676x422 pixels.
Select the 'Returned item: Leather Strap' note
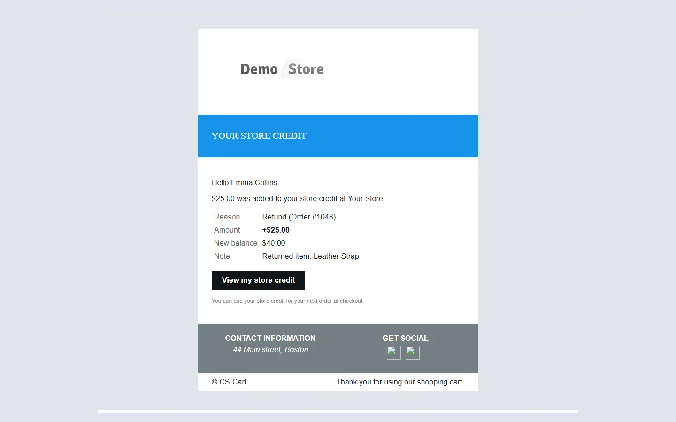[311, 256]
